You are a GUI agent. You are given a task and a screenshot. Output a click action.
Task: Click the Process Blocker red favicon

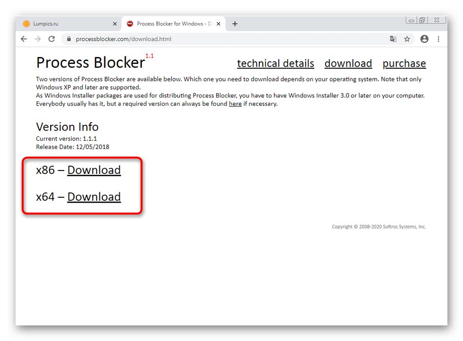click(x=130, y=23)
